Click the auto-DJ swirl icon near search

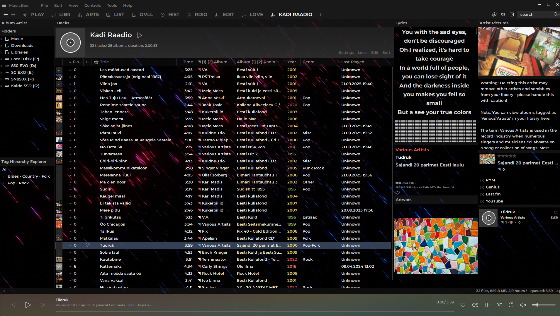[x=494, y=14]
